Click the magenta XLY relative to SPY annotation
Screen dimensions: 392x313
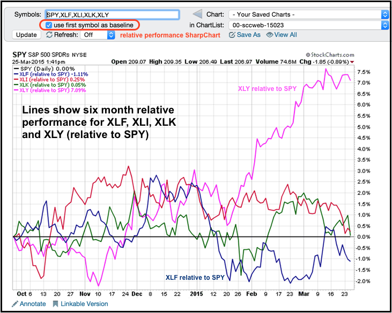pyautogui.click(x=267, y=88)
